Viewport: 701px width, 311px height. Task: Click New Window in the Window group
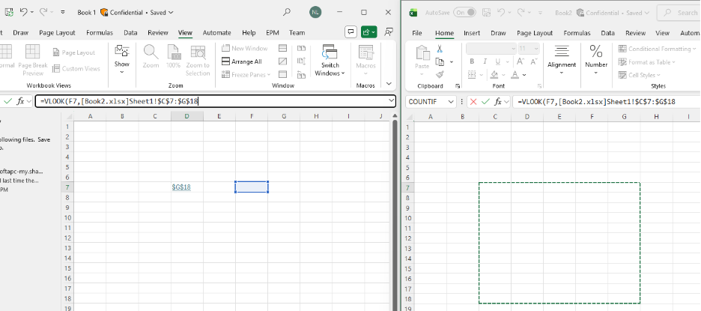click(245, 48)
